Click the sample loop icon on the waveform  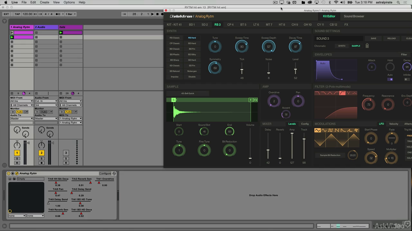(256, 100)
